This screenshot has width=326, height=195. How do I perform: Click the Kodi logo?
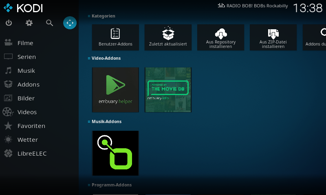click(x=23, y=8)
